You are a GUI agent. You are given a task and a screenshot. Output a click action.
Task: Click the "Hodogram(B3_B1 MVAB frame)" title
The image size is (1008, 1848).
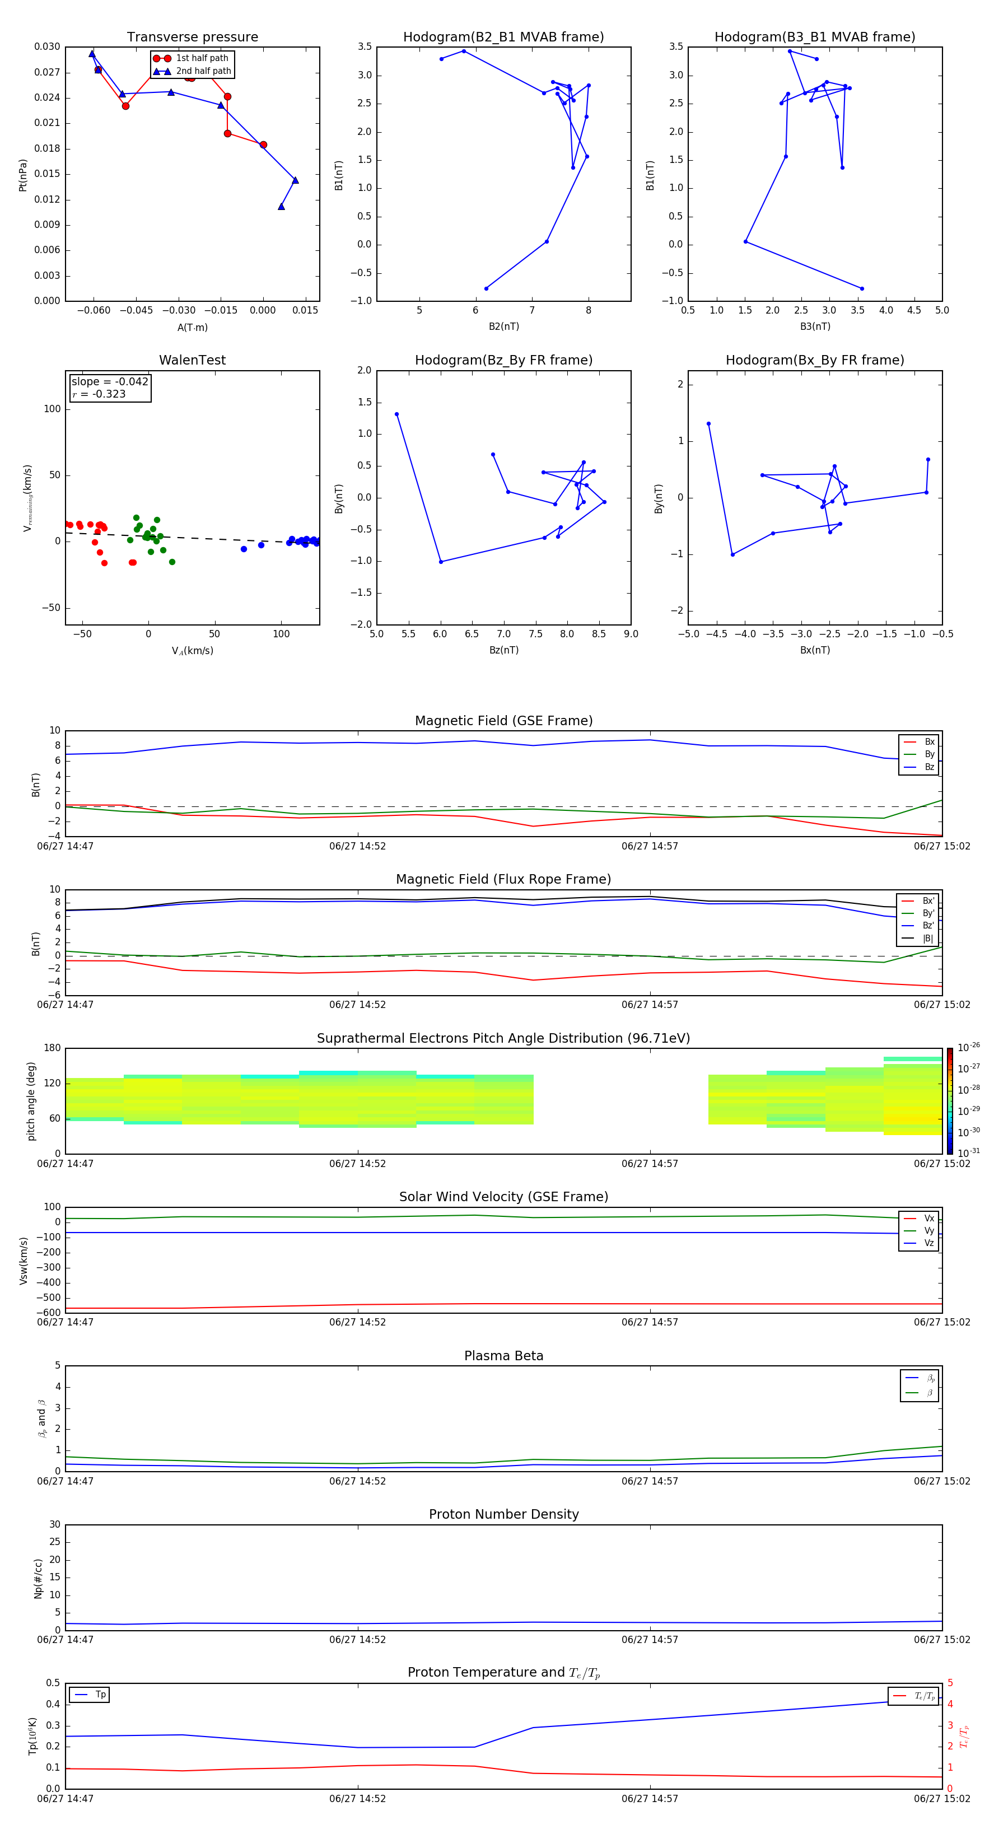click(x=815, y=38)
